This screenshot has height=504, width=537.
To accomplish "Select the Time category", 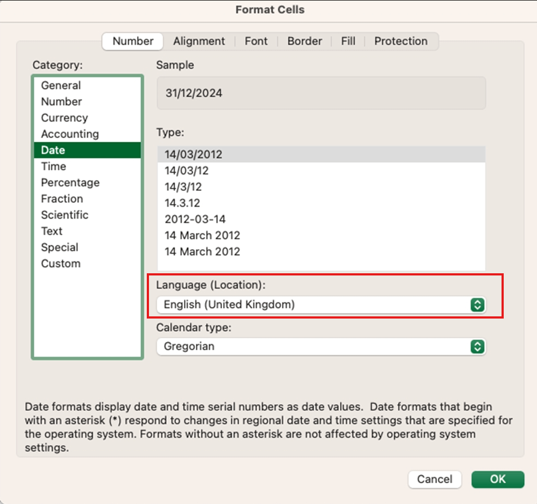I will 53,166.
